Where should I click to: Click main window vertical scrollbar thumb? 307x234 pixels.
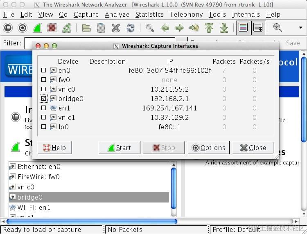304,99
